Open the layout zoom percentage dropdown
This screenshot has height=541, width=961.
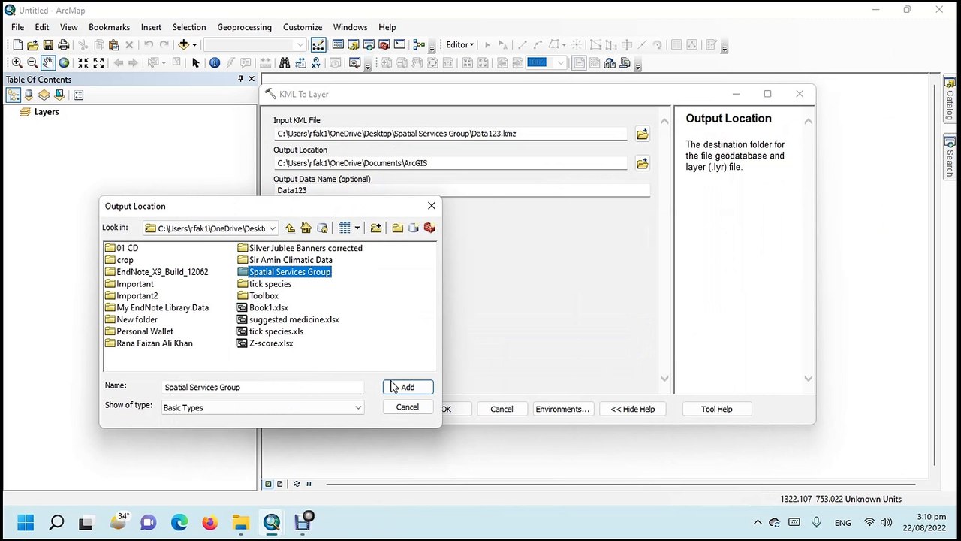pos(560,63)
